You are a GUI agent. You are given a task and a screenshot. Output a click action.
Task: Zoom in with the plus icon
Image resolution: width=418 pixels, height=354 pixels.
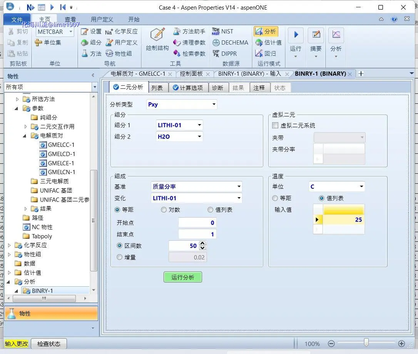[x=401, y=344]
